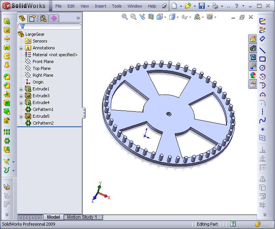Open the Tools menu

(x=116, y=6)
